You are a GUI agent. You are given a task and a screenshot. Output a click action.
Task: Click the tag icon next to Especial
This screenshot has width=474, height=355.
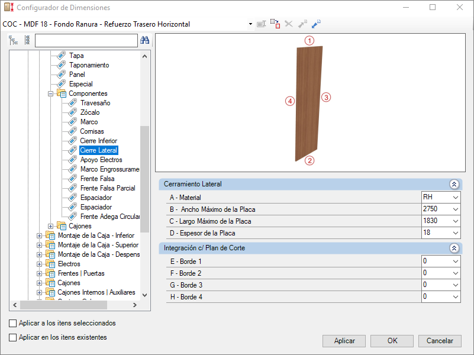coord(62,84)
